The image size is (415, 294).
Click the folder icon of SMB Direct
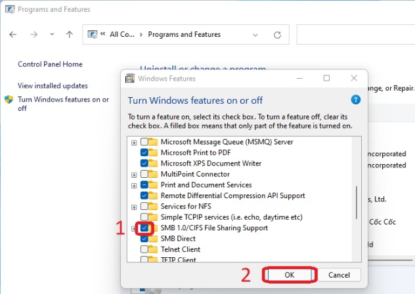153,238
